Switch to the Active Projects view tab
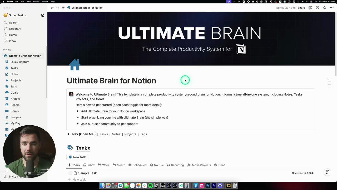 tap(199, 165)
